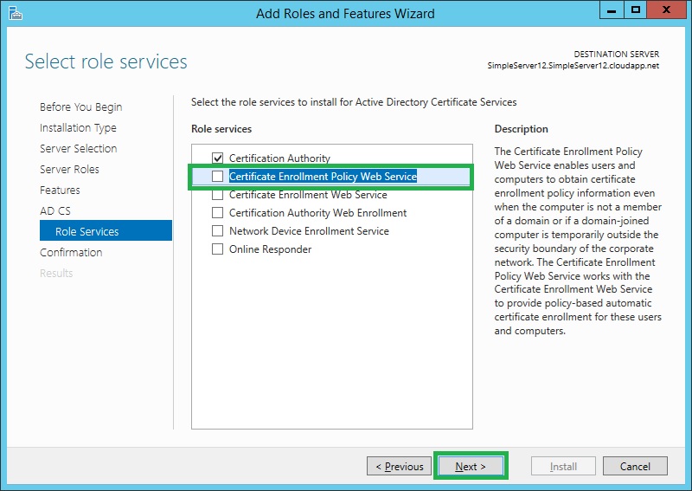Switch to Server Selection page

tap(78, 149)
